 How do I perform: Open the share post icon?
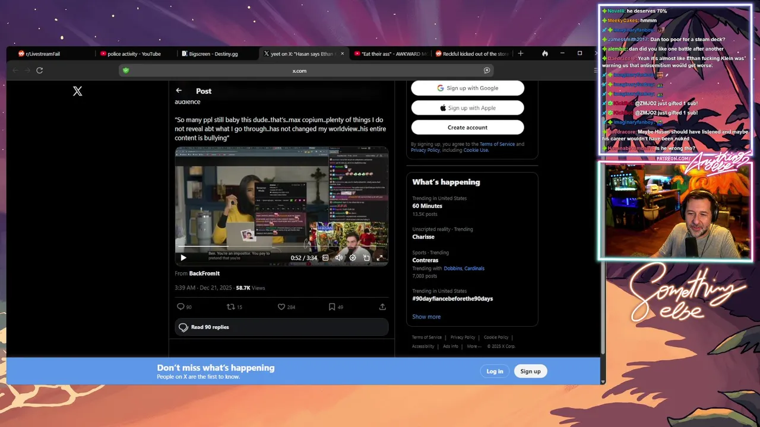tap(382, 307)
